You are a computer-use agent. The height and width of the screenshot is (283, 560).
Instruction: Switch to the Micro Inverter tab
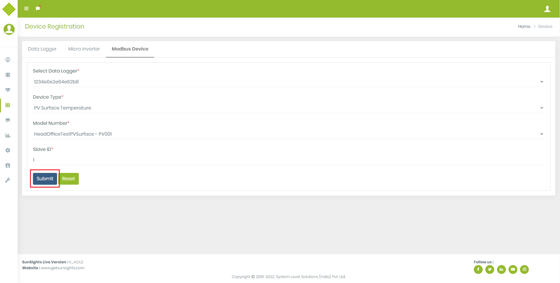tap(84, 49)
